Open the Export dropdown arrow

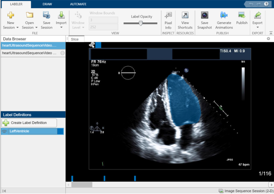257,27
